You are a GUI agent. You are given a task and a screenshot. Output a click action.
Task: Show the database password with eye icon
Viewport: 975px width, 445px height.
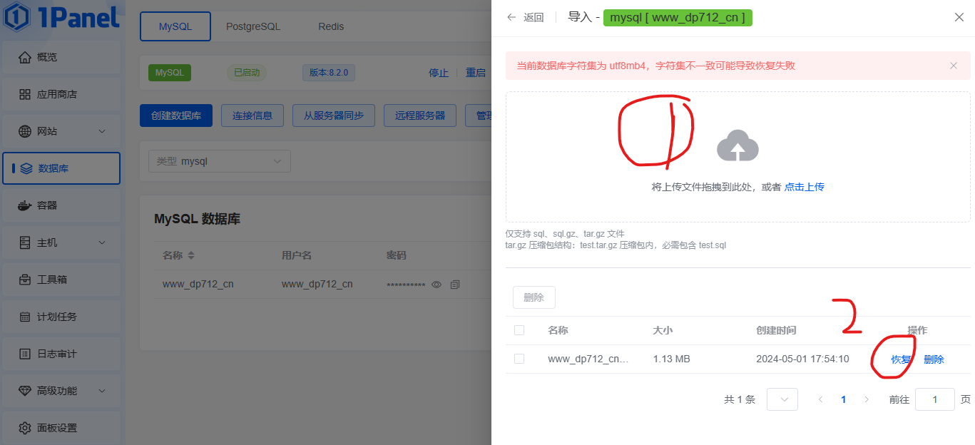(437, 285)
